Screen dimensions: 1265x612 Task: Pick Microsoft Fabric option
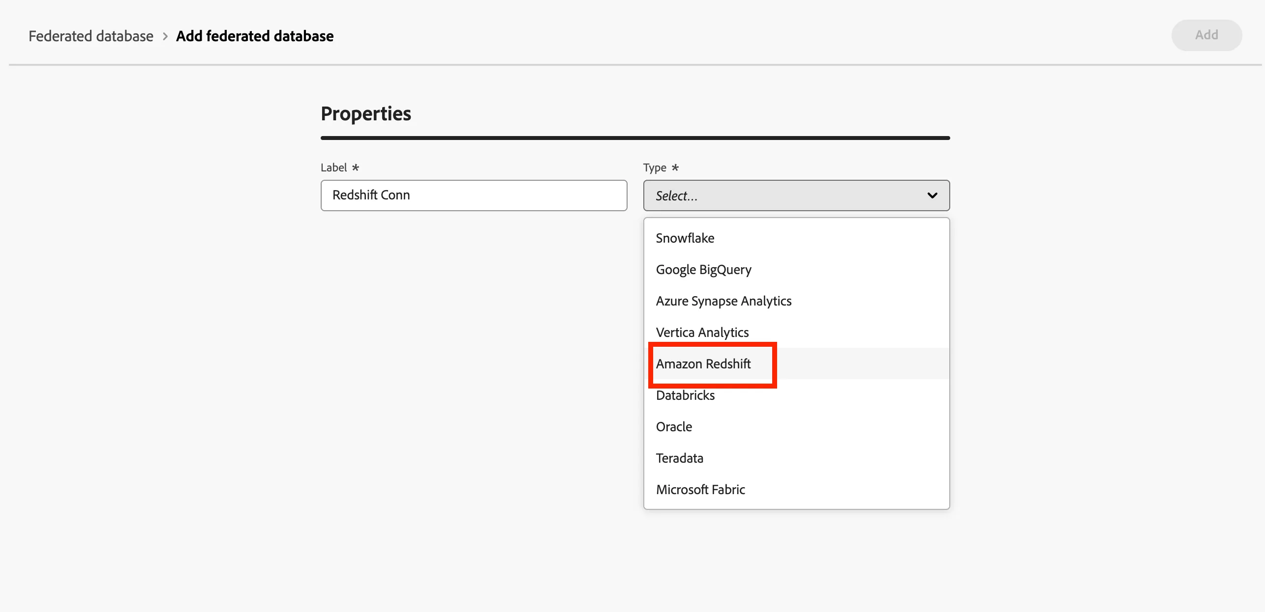(796, 490)
